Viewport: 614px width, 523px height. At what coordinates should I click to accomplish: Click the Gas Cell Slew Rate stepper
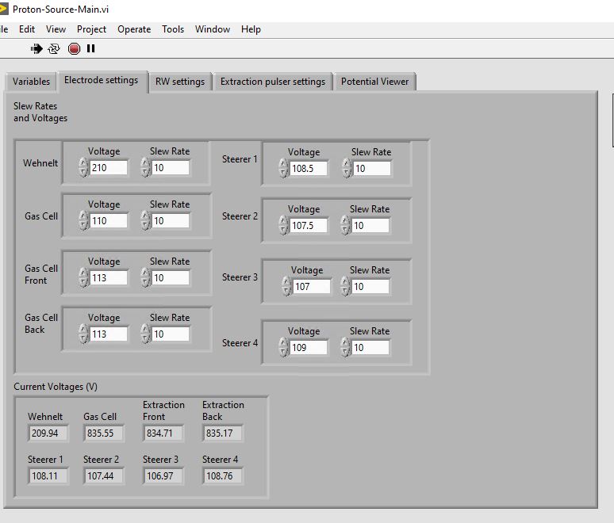tap(145, 221)
